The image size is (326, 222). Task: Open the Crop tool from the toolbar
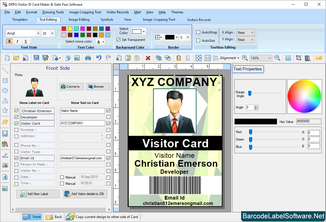pyautogui.click(x=298, y=58)
